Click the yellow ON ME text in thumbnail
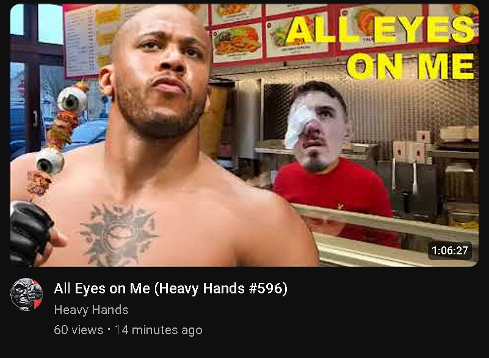489x358 pixels. click(x=411, y=66)
